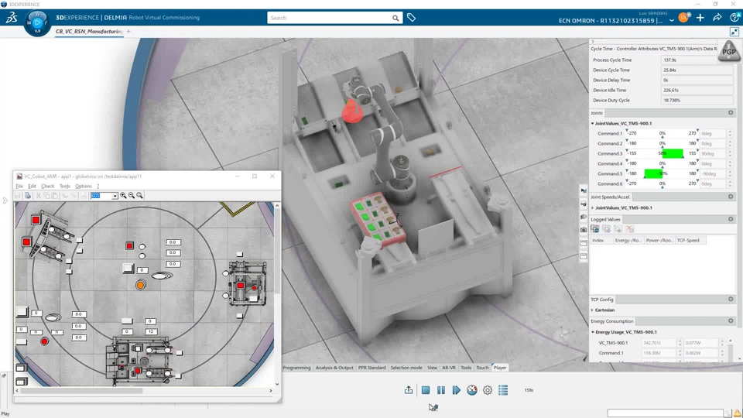This screenshot has width=743, height=418.
Task: Click into the top Search field
Action: tap(330, 18)
